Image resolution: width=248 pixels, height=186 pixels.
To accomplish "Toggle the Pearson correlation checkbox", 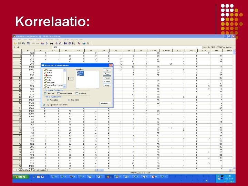I will tap(45, 93).
